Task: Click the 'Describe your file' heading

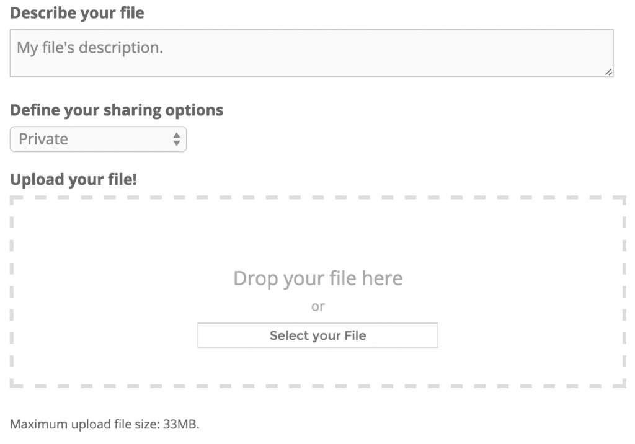Action: (77, 13)
